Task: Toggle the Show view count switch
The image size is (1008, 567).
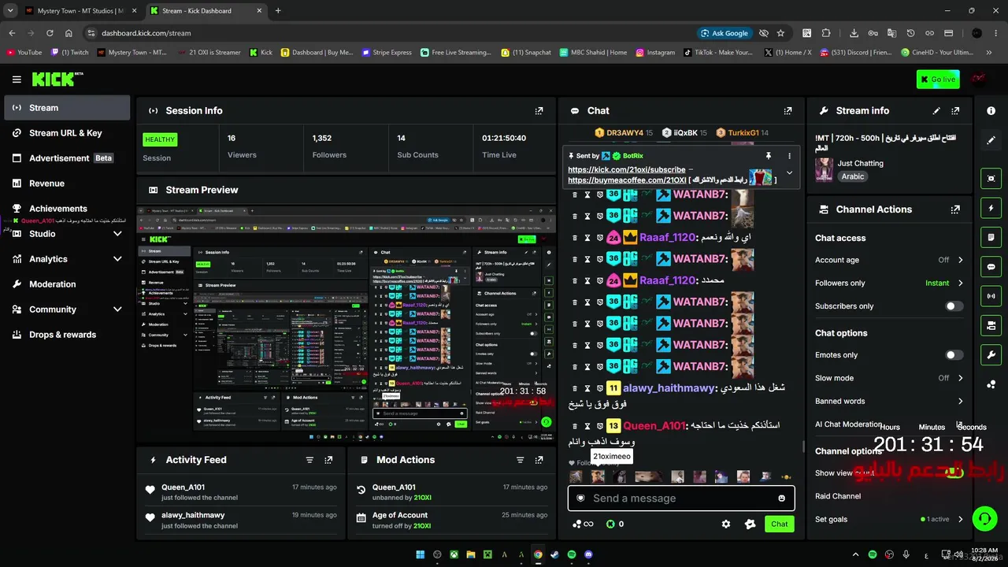Action: tap(954, 472)
